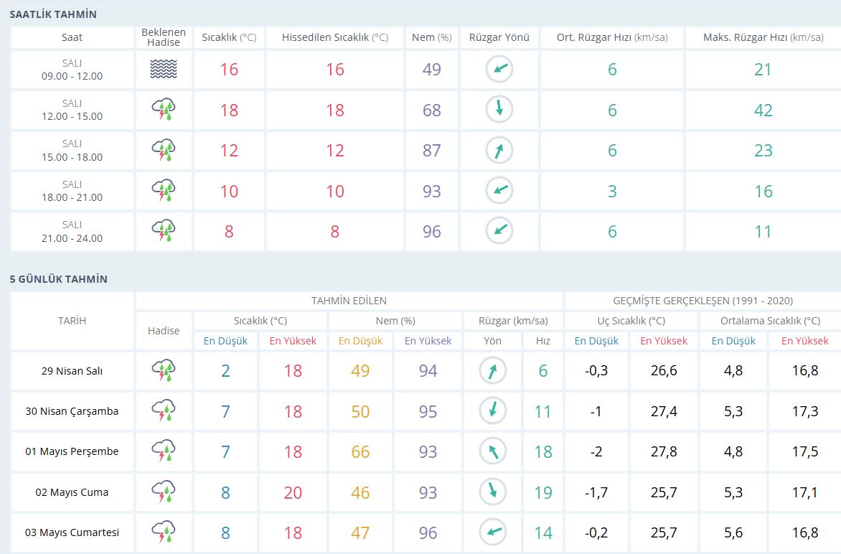
Task: Click the thunderstorm icon for 12.00 - 15.00
Action: (x=164, y=110)
